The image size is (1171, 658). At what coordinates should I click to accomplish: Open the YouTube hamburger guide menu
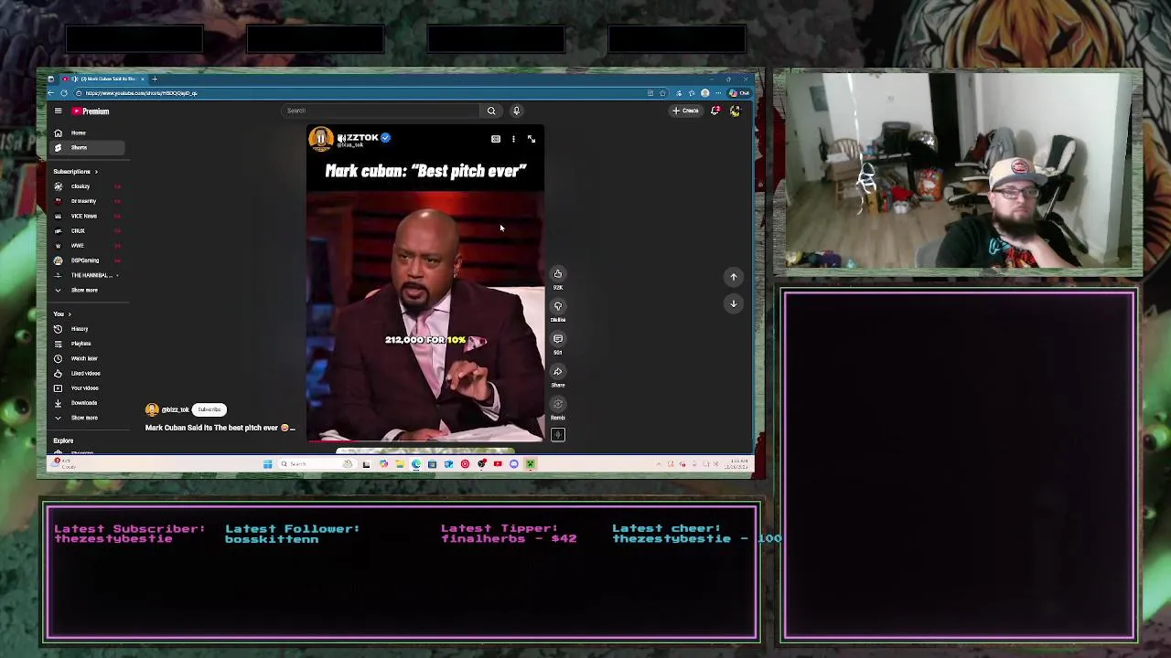(x=58, y=111)
